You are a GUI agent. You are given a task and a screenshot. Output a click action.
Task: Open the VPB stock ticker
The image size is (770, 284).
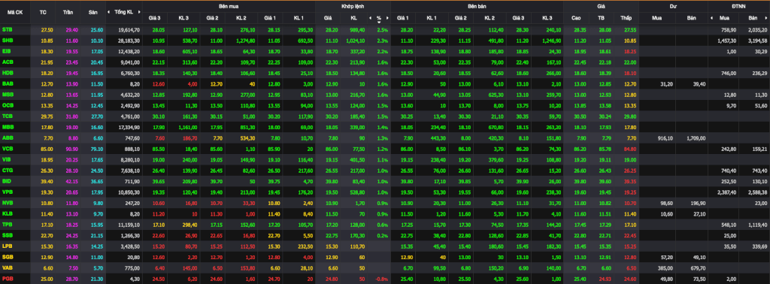8,192
